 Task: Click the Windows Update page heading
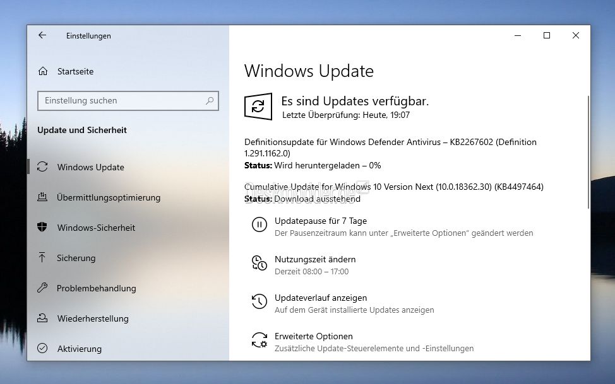[x=309, y=71]
